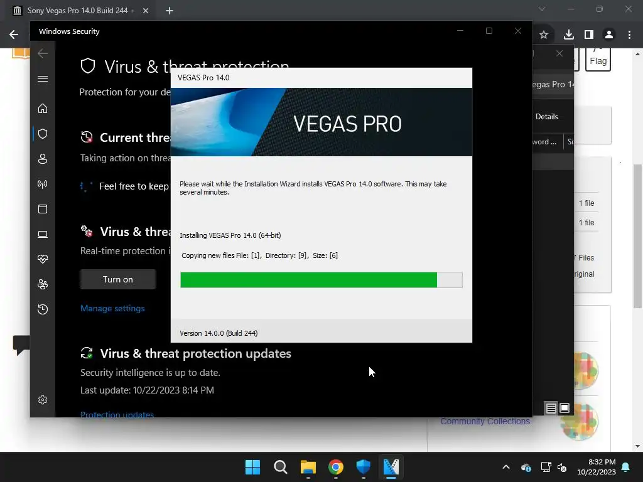Switch to Chrome in the taskbar

[x=336, y=467]
